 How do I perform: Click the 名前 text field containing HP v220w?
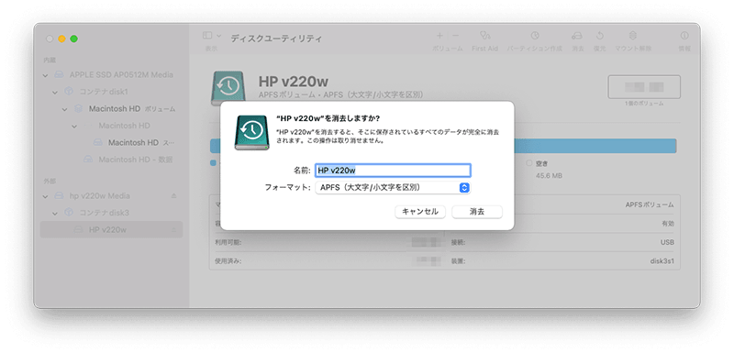pos(393,171)
